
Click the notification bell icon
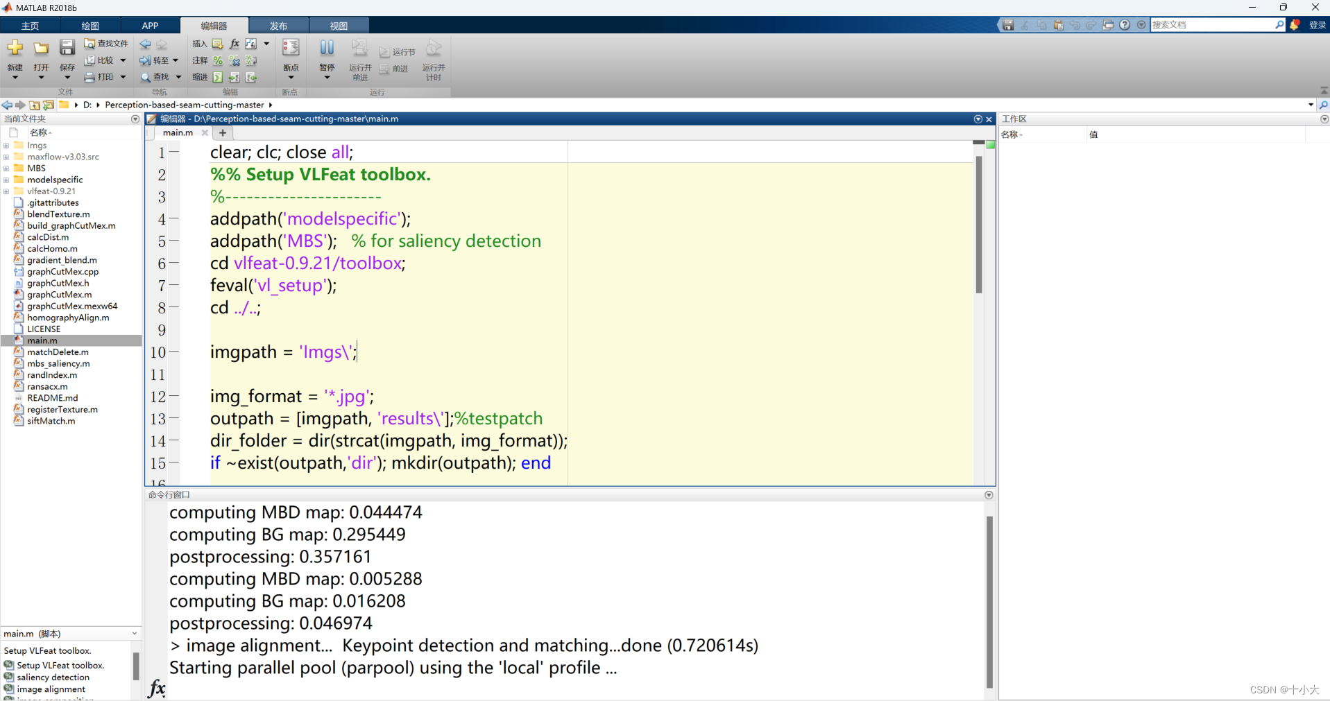click(1295, 25)
